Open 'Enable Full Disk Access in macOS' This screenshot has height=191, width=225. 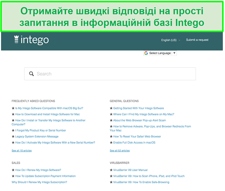pos(134,142)
